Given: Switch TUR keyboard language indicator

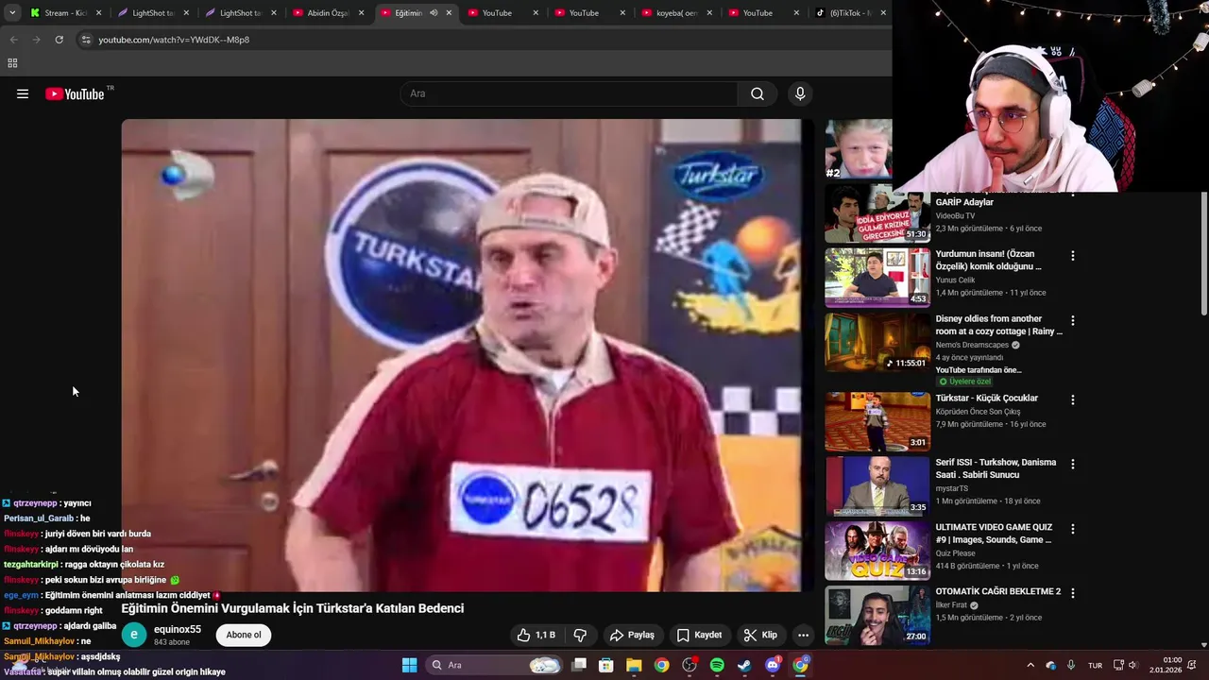Looking at the screenshot, I should point(1095,665).
